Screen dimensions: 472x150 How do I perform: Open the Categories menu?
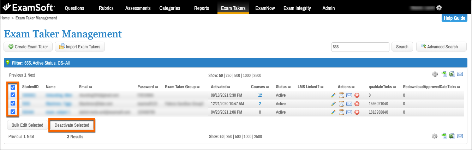pos(170,8)
